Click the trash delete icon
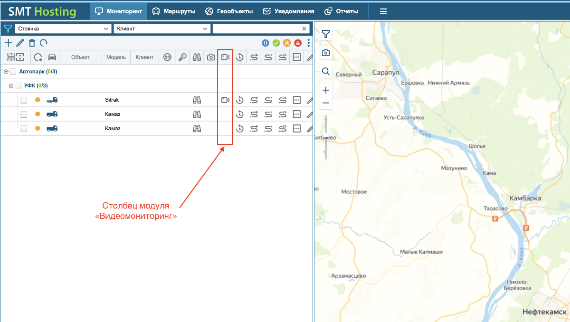The width and height of the screenshot is (570, 322). tap(32, 43)
